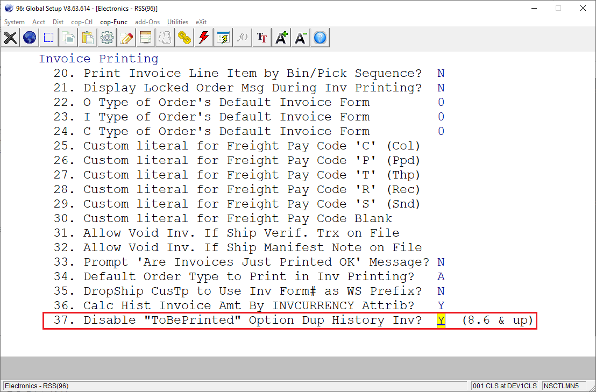The width and height of the screenshot is (596, 392).
Task: Click the application icon in title bar
Action: coord(9,9)
